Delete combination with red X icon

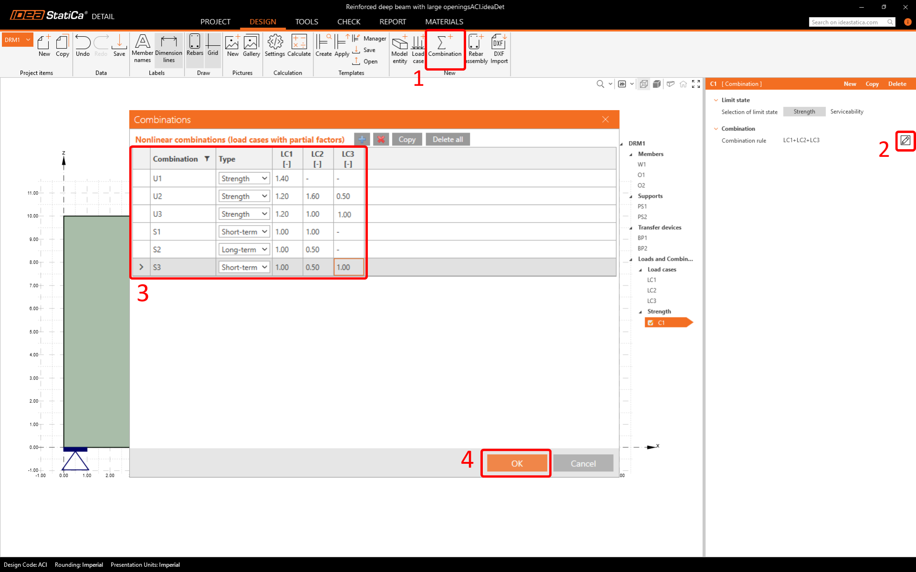click(381, 139)
